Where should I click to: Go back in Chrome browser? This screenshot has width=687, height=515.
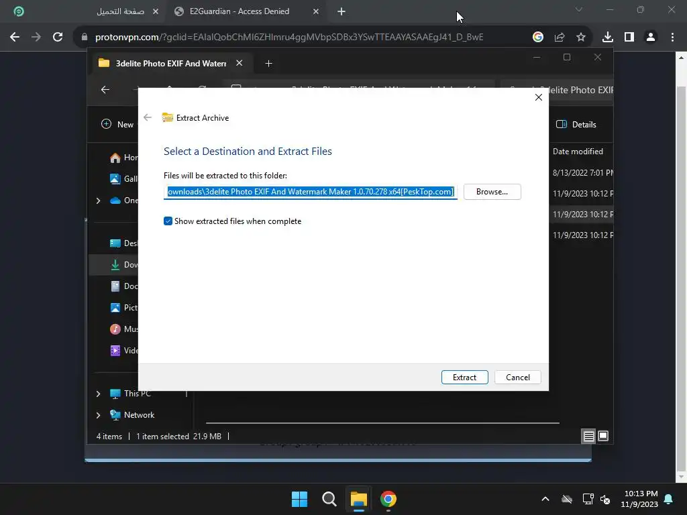(x=15, y=38)
